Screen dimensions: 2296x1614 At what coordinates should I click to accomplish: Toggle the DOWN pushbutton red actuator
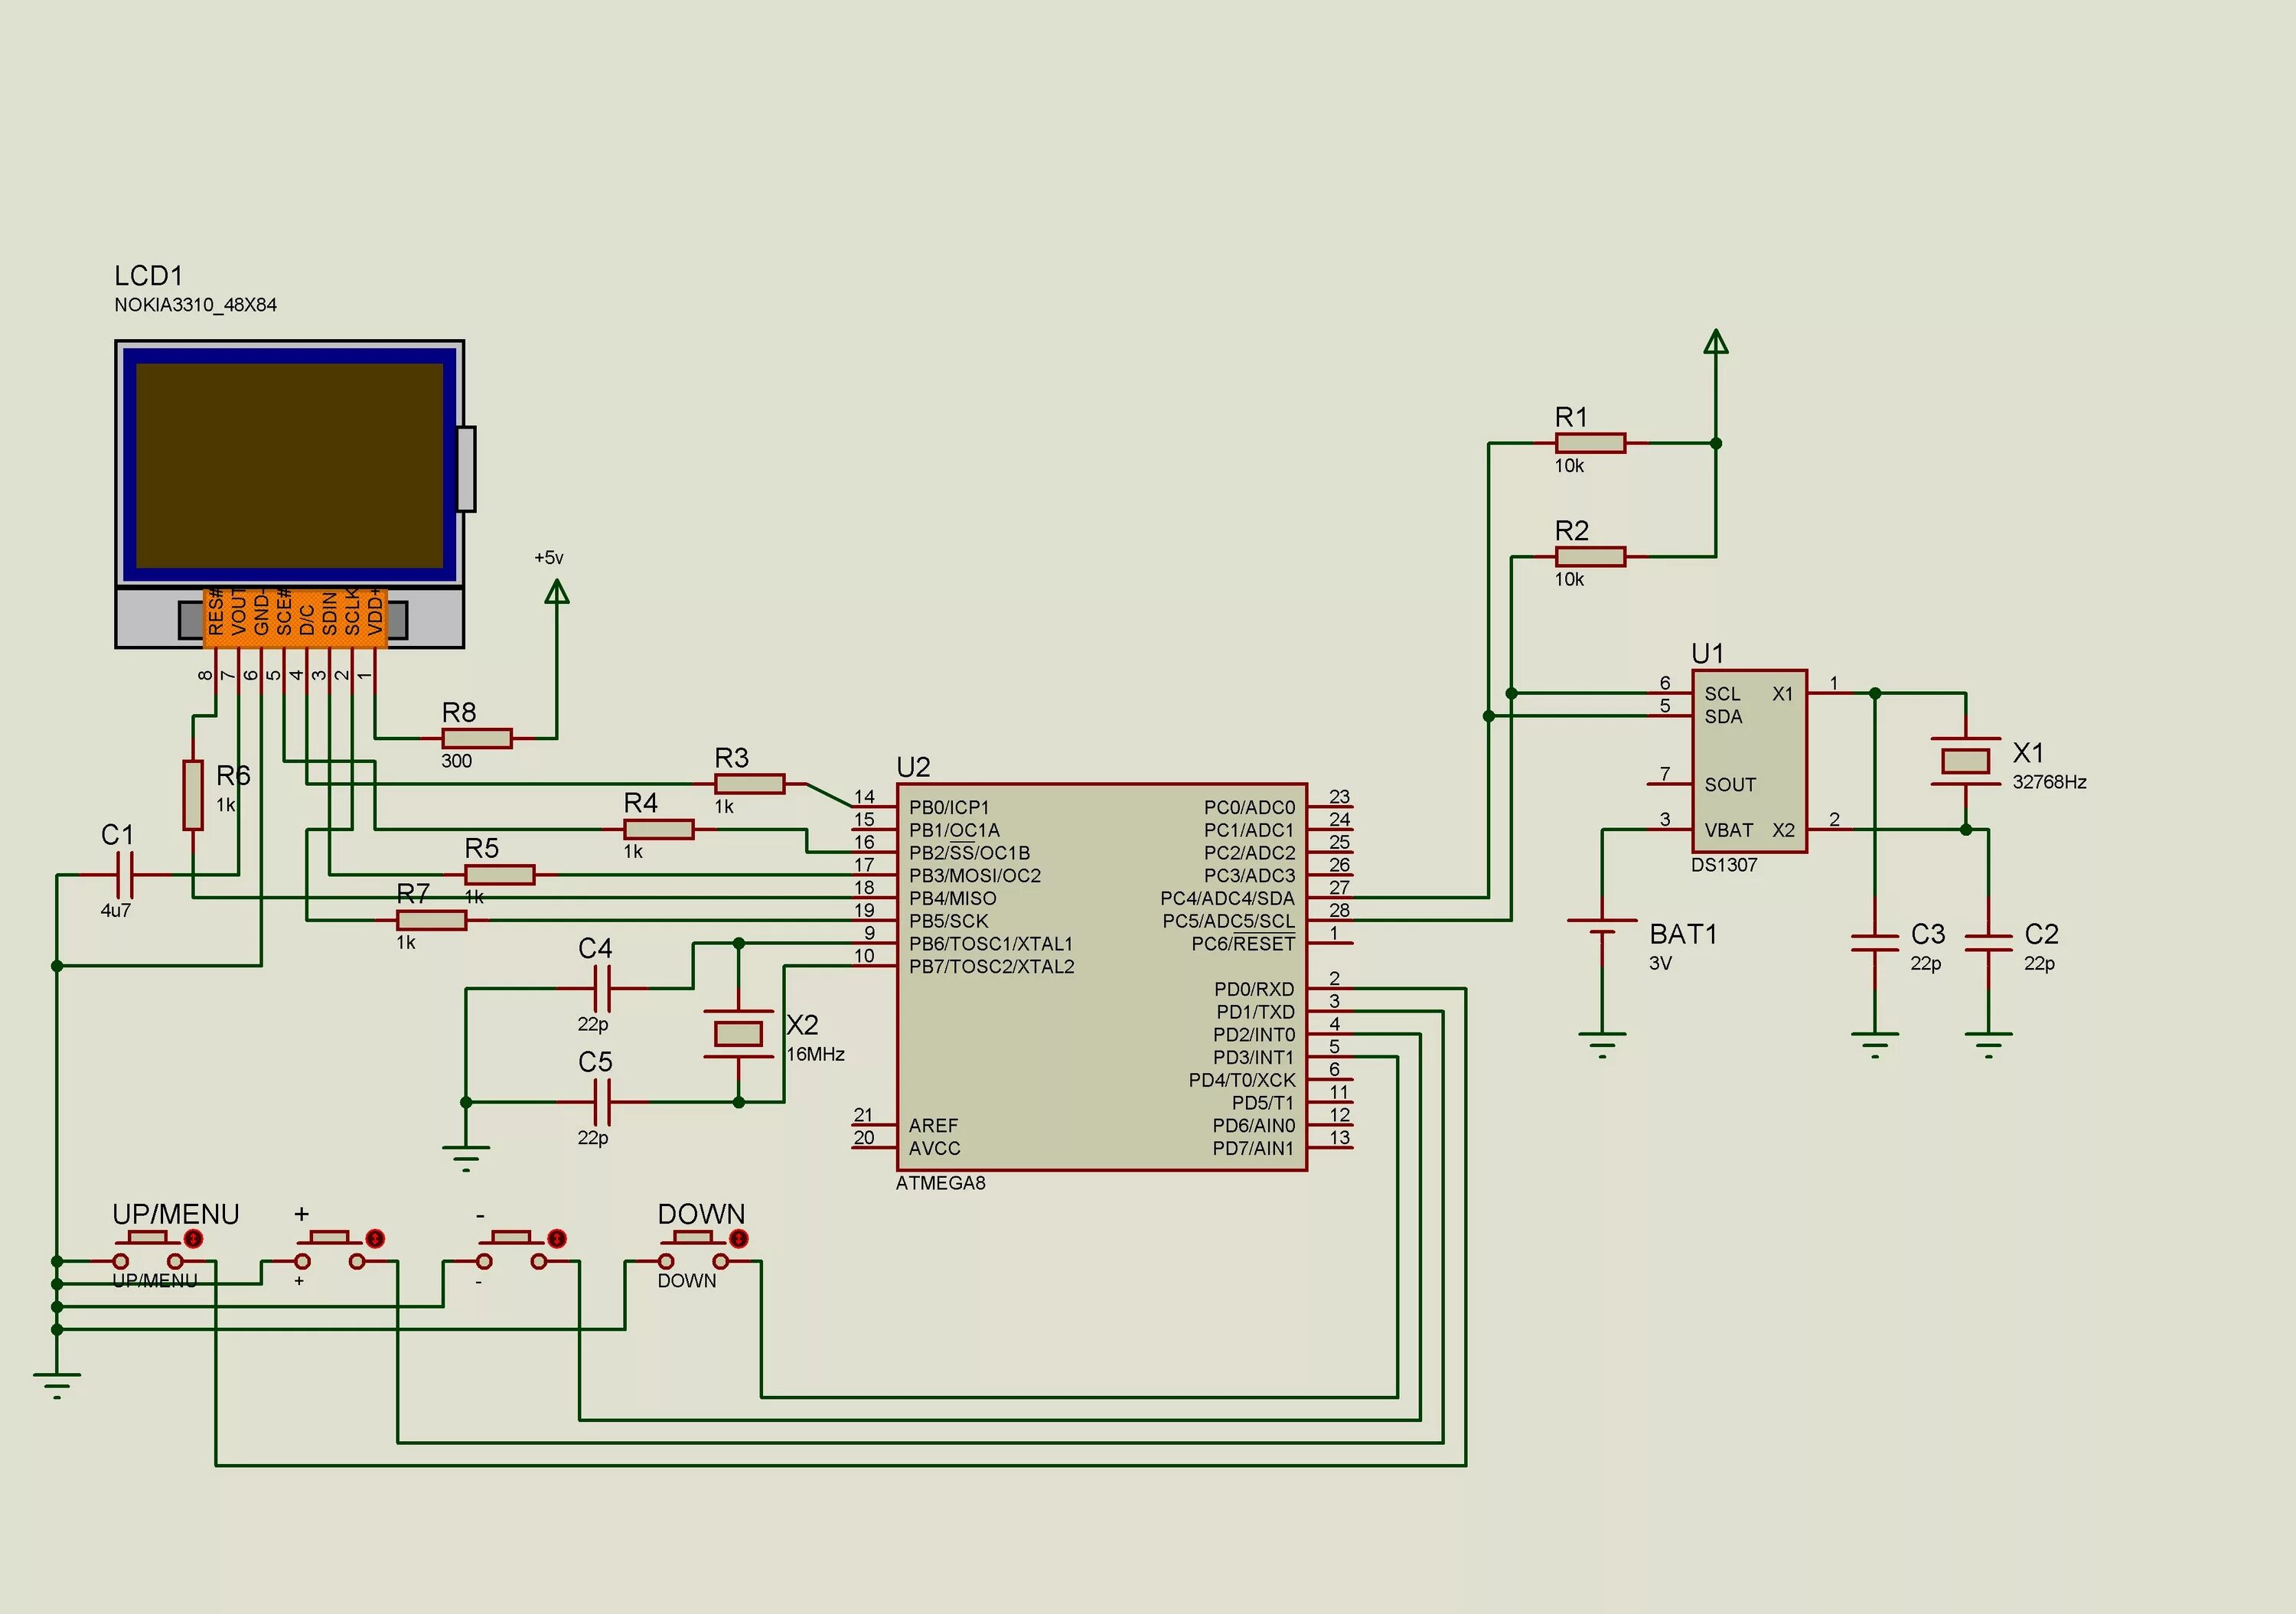pyautogui.click(x=738, y=1238)
